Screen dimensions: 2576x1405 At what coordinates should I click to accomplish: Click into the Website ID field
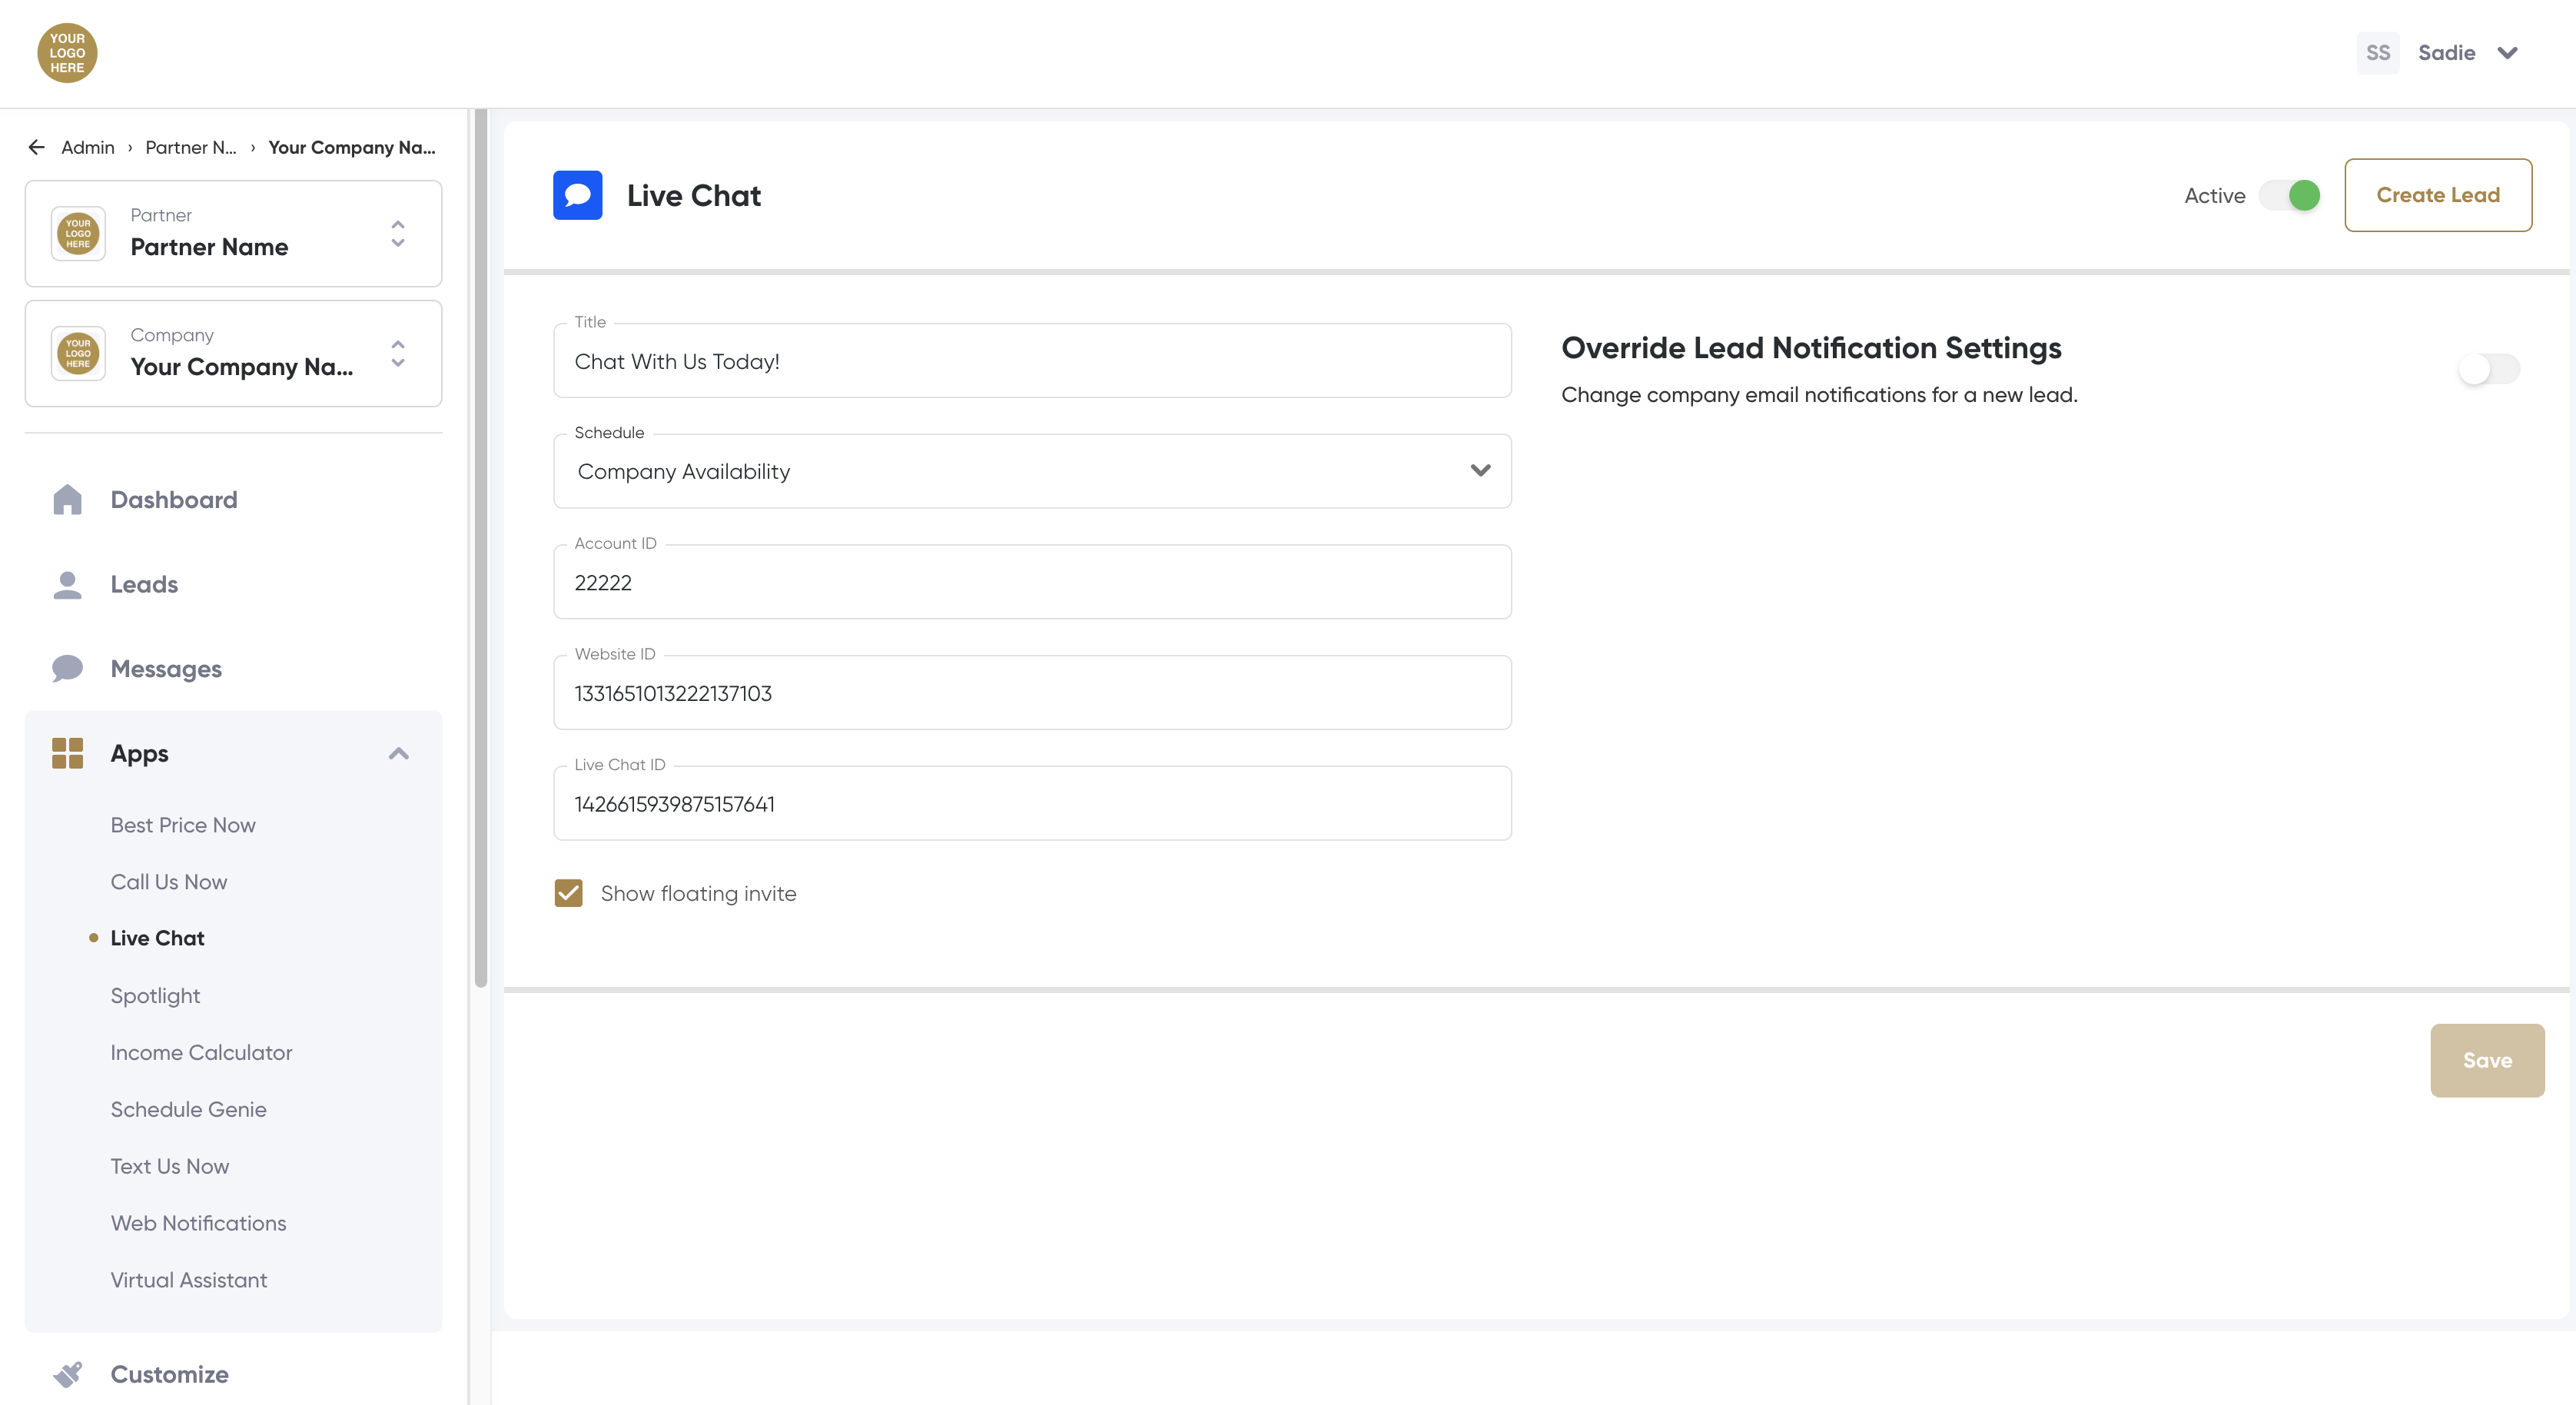pyautogui.click(x=1031, y=693)
